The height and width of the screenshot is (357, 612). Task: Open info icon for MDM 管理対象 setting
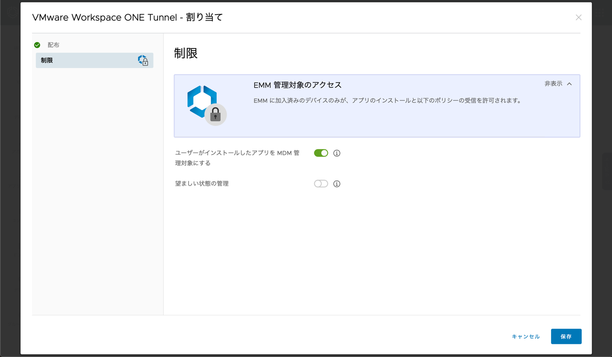point(336,153)
